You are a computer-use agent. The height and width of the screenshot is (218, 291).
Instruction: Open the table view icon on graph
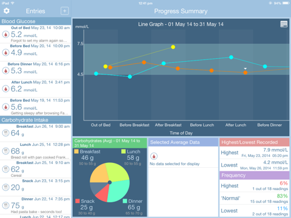pos(284,24)
